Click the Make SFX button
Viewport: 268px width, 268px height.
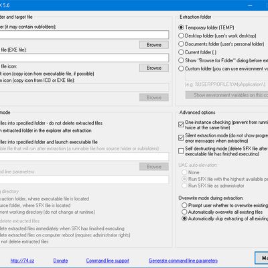(261, 258)
